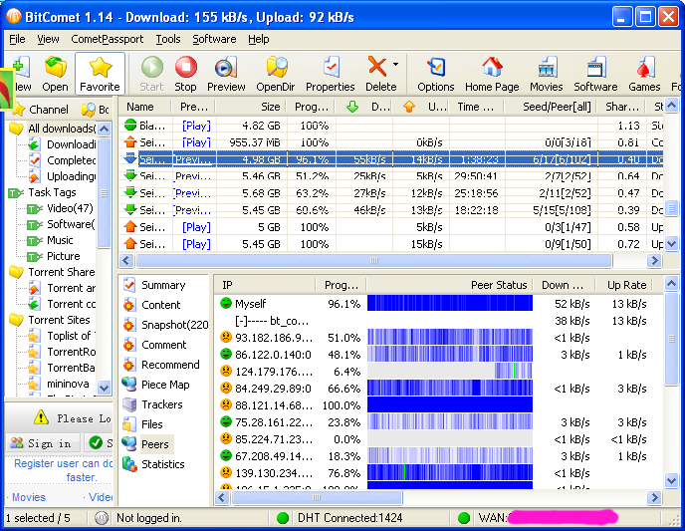Click the Sign in button
Viewport: 685px width, 531px height.
43,443
